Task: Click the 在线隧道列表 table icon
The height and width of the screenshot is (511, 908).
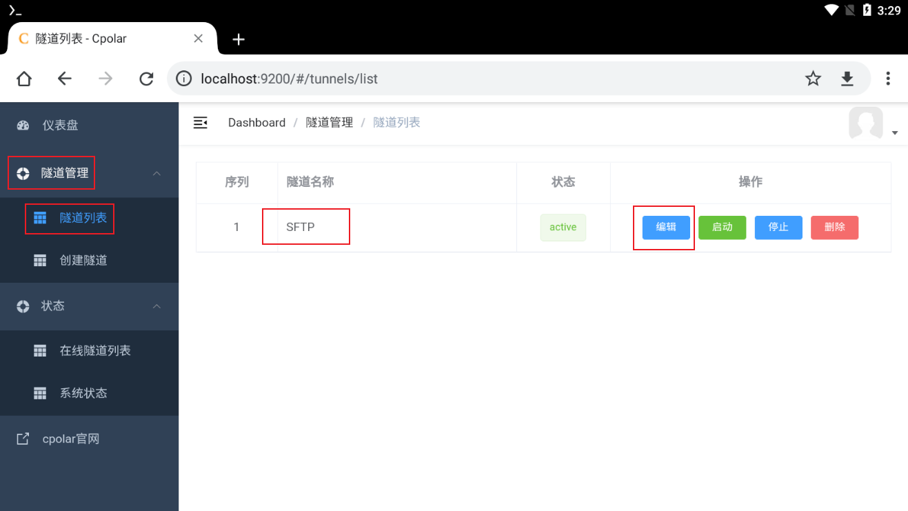Action: click(40, 351)
